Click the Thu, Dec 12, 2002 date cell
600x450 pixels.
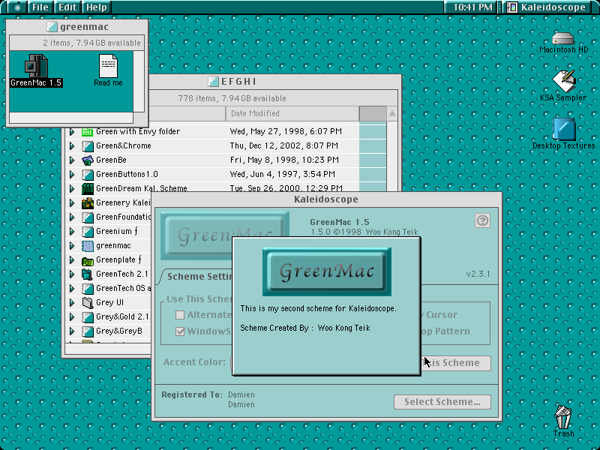[x=283, y=145]
